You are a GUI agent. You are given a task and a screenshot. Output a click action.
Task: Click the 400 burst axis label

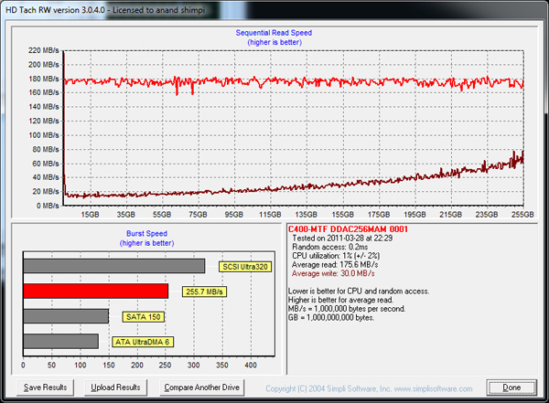tap(251, 366)
